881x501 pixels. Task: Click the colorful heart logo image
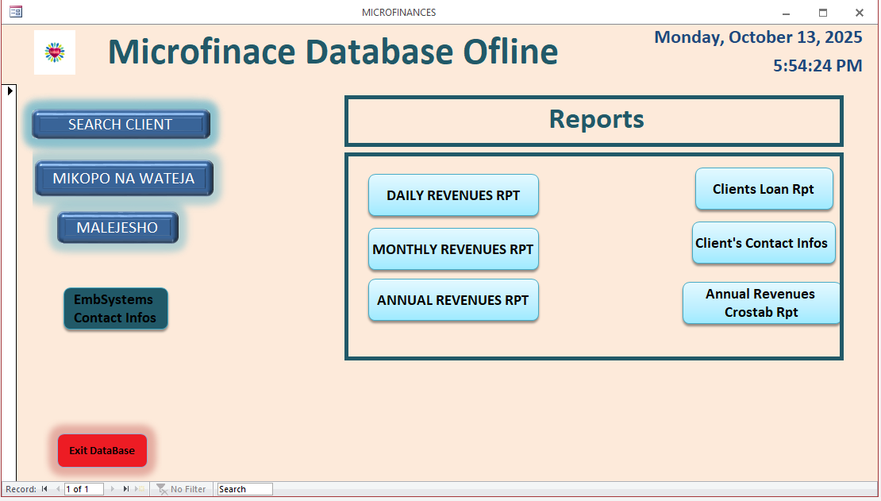click(55, 52)
